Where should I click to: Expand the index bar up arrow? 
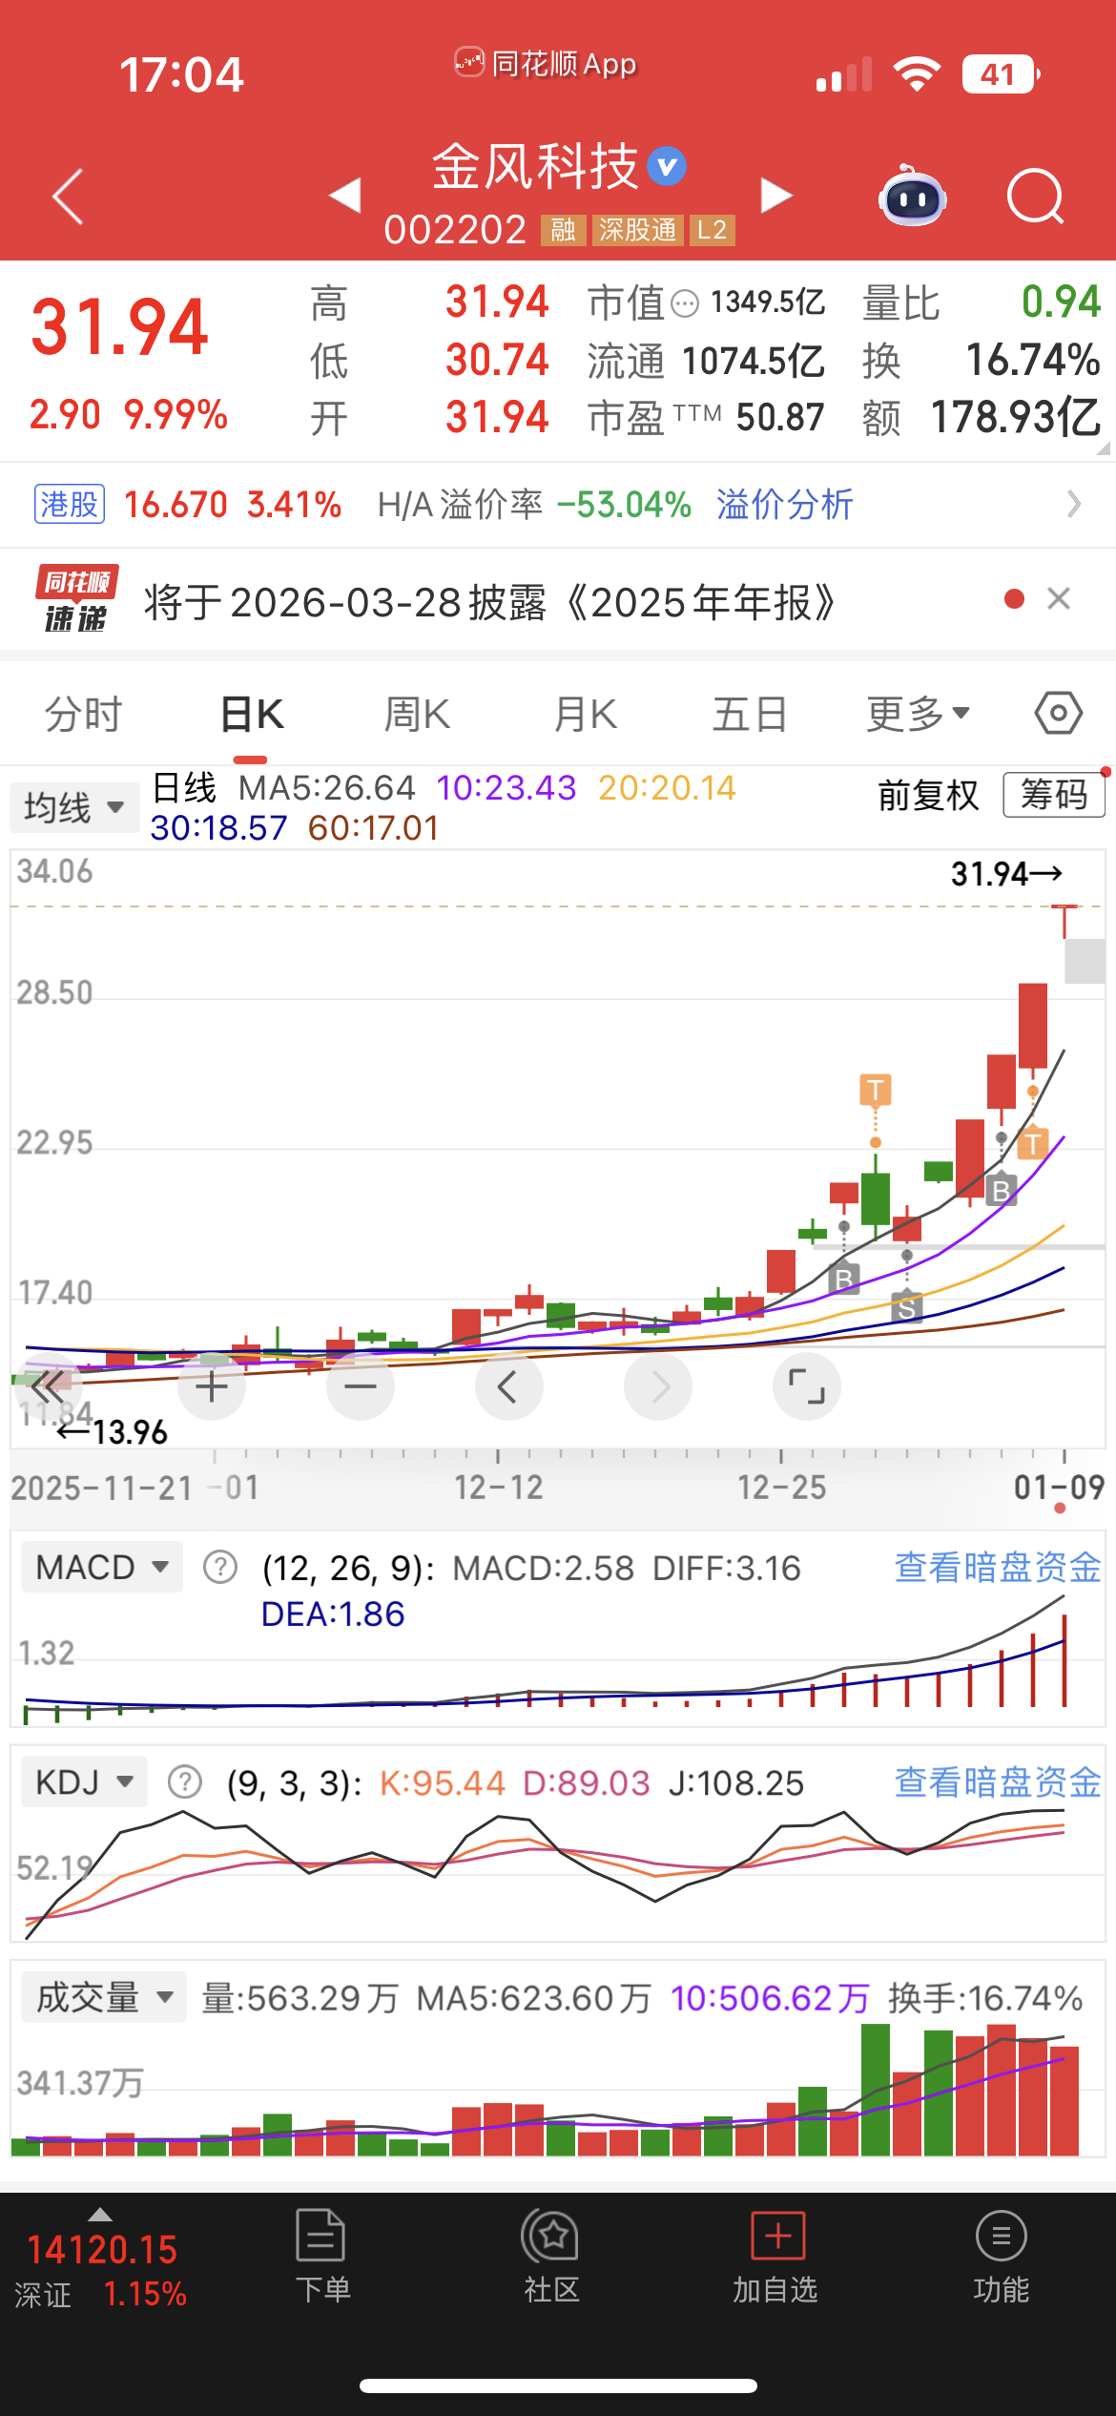[x=100, y=2215]
